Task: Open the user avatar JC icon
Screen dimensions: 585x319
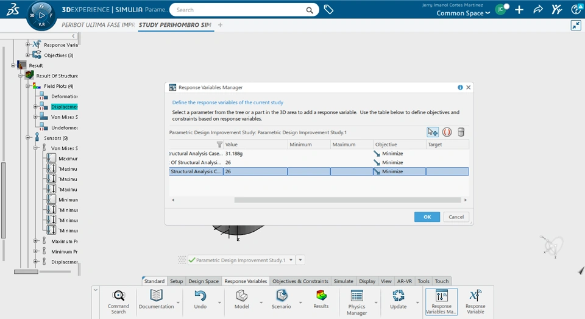Action: pyautogui.click(x=501, y=10)
